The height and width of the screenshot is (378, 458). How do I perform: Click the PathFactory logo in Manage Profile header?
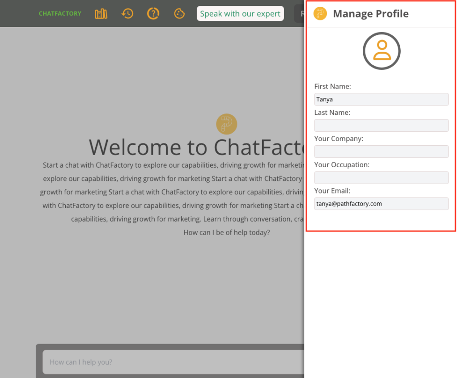320,13
